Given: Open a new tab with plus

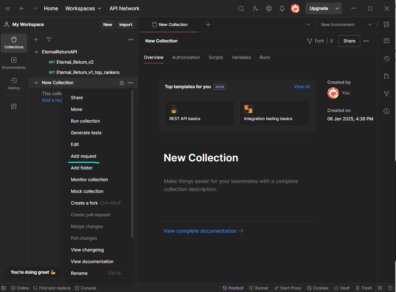Looking at the screenshot, I should point(208,25).
